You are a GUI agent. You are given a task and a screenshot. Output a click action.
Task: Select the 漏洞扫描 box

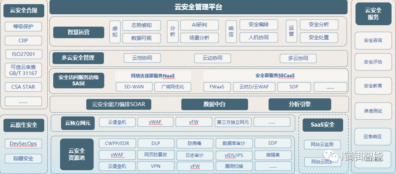(x=235, y=166)
